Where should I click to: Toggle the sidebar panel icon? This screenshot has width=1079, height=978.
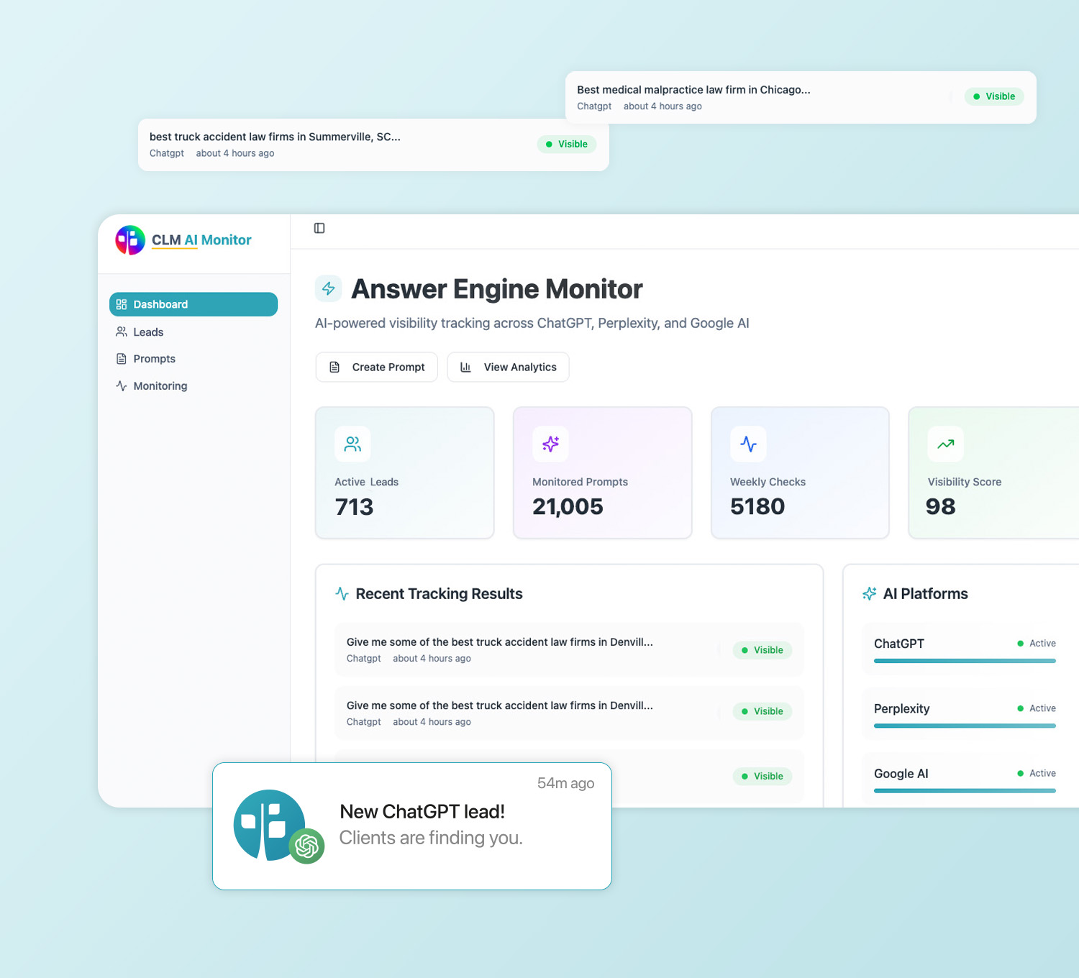[319, 228]
